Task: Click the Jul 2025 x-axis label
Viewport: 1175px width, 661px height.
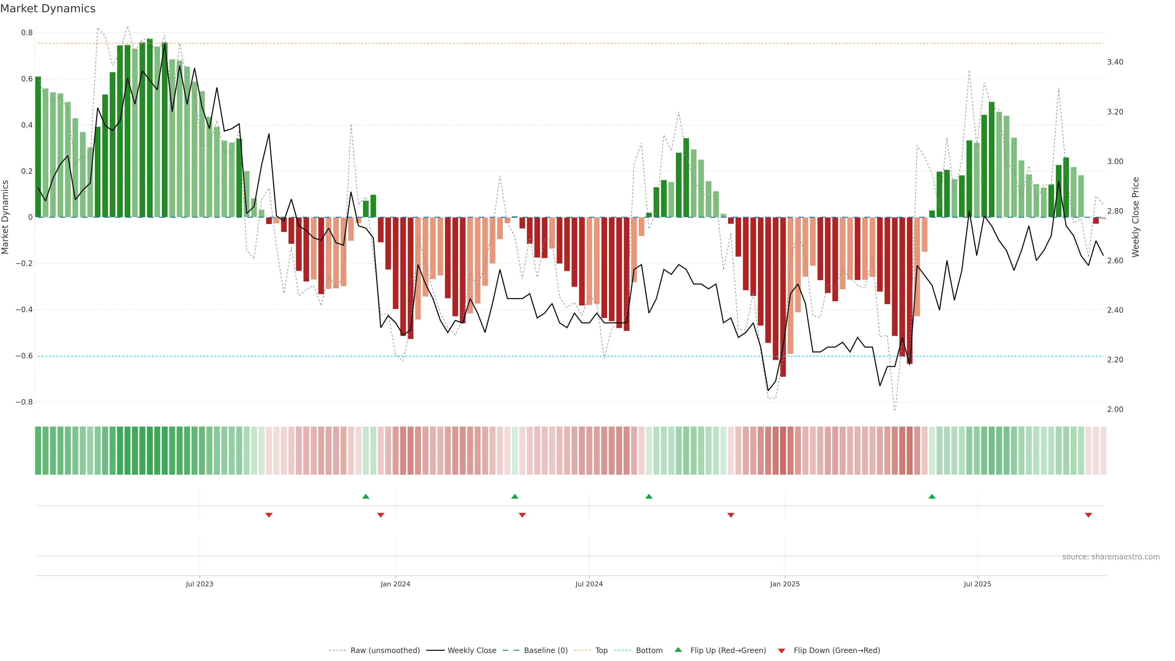Action: (977, 584)
